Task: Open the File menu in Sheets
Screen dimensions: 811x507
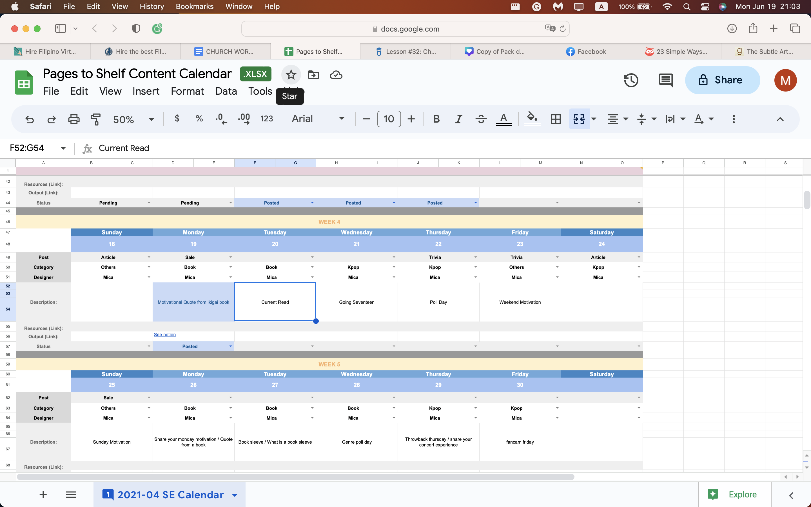Action: click(51, 91)
